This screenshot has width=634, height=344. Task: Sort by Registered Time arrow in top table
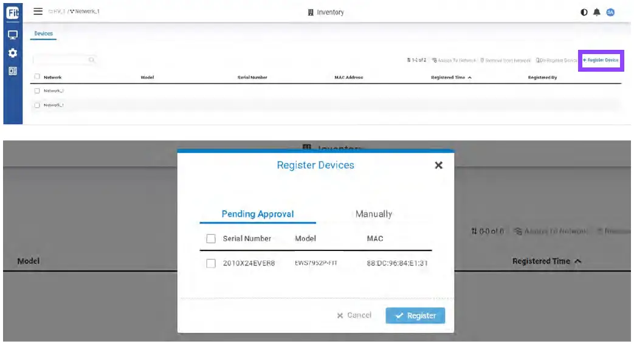pyautogui.click(x=469, y=77)
